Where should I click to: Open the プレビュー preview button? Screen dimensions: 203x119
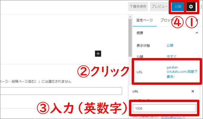point(159,7)
